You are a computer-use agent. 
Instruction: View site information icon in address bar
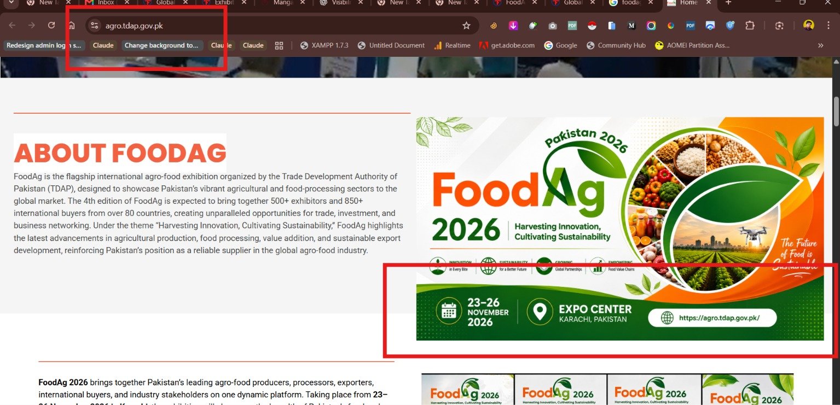94,26
